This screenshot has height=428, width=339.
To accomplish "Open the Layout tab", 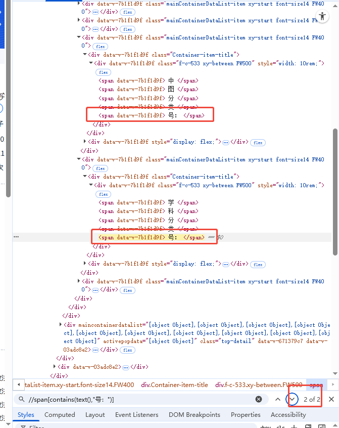I will (95, 415).
